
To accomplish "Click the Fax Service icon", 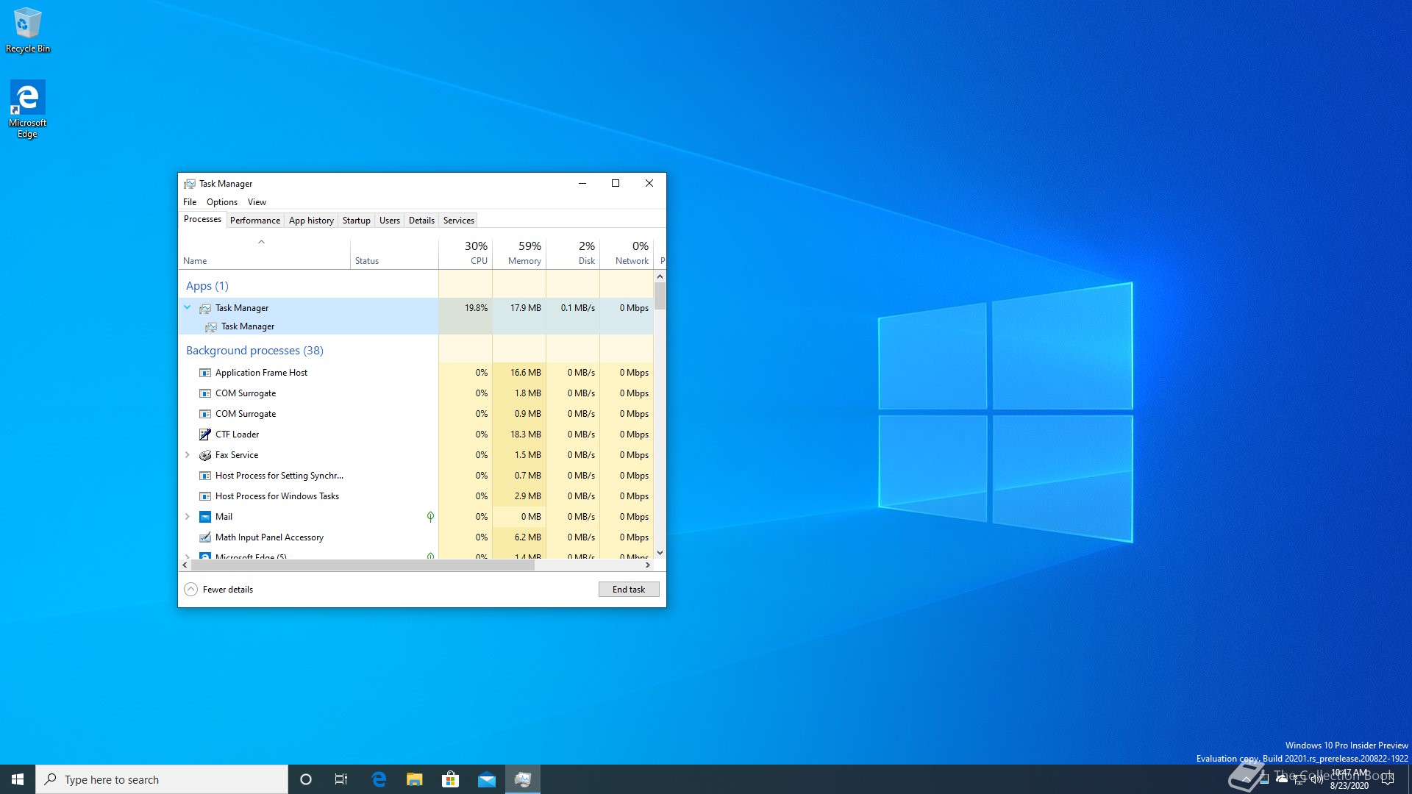I will 205,455.
